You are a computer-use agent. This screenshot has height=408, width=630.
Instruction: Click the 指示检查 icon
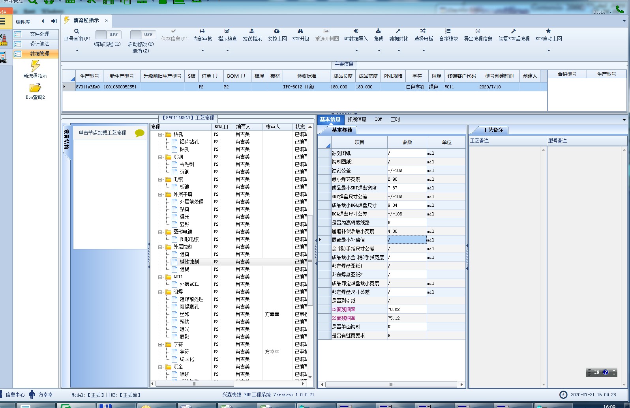point(227,31)
